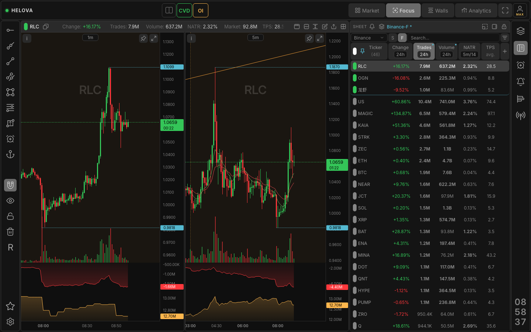Click the layers icon in right sidebar

[x=521, y=31]
